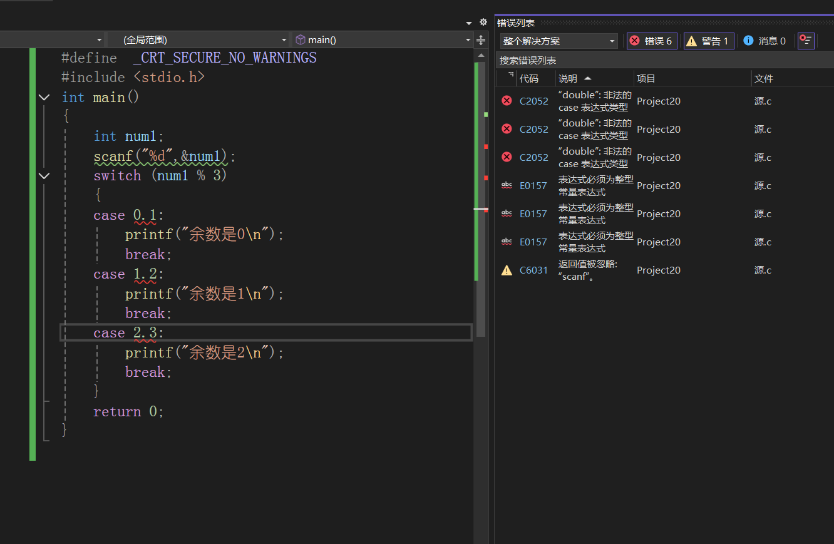This screenshot has width=834, height=544.
Task: Sort by the 说明 column header
Action: 568,79
